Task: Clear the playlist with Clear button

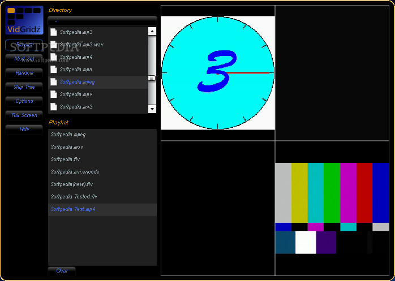Action: click(62, 271)
